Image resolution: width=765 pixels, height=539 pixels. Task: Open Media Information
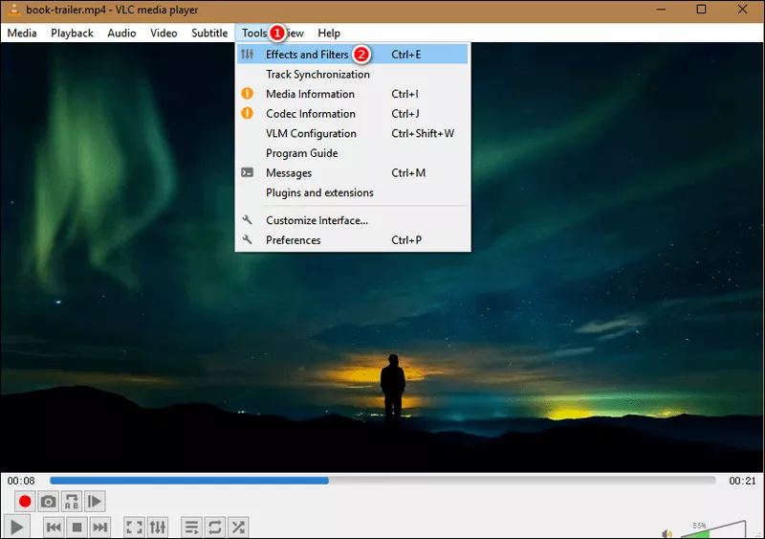coord(352,94)
